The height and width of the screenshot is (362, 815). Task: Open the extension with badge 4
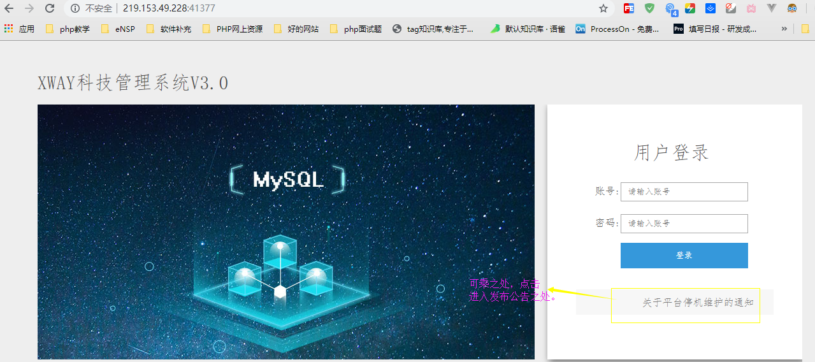[x=670, y=9]
